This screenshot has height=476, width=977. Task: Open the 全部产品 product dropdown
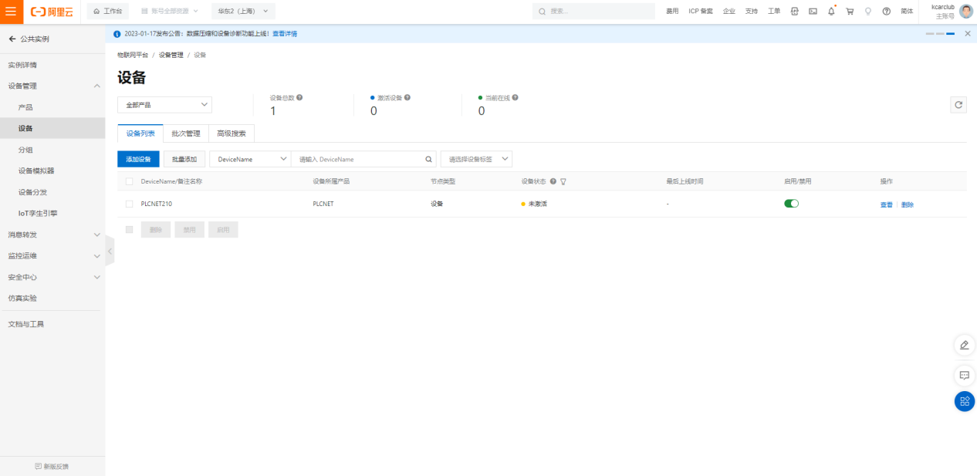pos(164,105)
